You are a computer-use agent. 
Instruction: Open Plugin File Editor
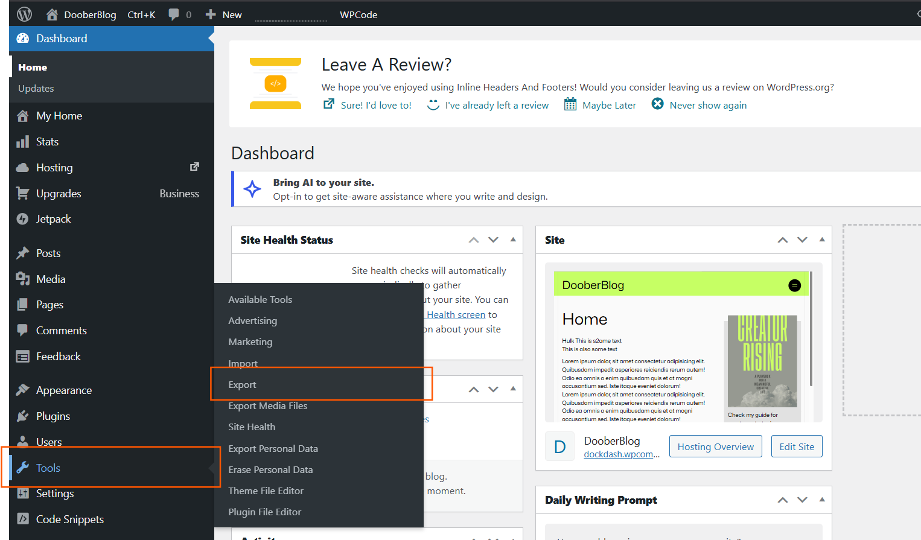click(x=264, y=512)
